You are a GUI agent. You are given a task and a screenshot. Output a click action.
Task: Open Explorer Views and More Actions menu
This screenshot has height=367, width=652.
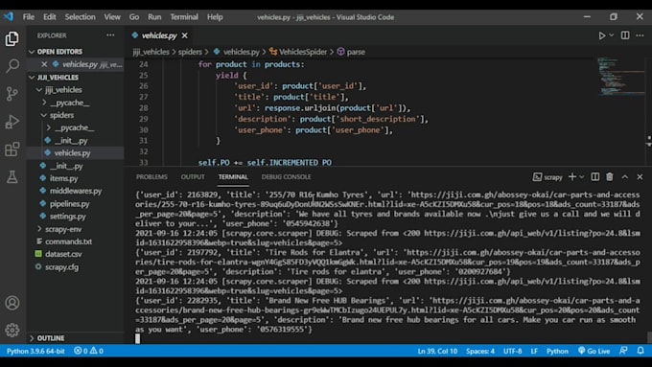[x=110, y=35]
